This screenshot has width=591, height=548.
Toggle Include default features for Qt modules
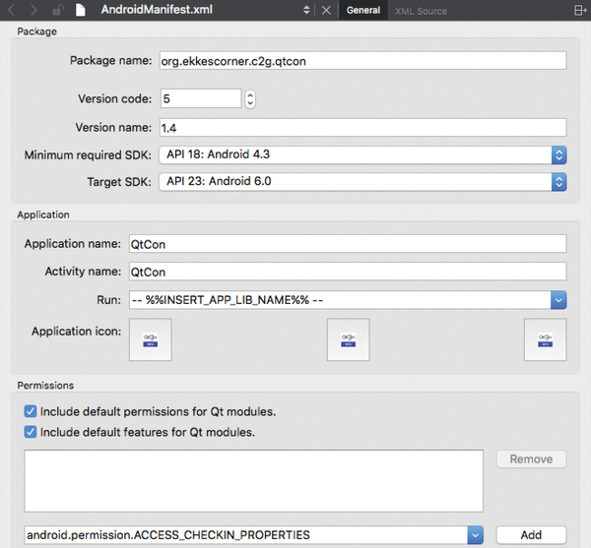point(31,432)
